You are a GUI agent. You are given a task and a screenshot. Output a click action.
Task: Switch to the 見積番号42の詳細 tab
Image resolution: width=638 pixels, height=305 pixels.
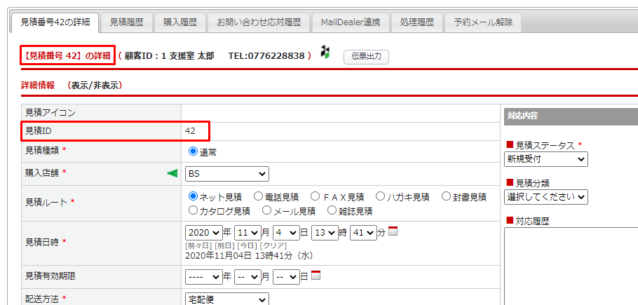(55, 22)
